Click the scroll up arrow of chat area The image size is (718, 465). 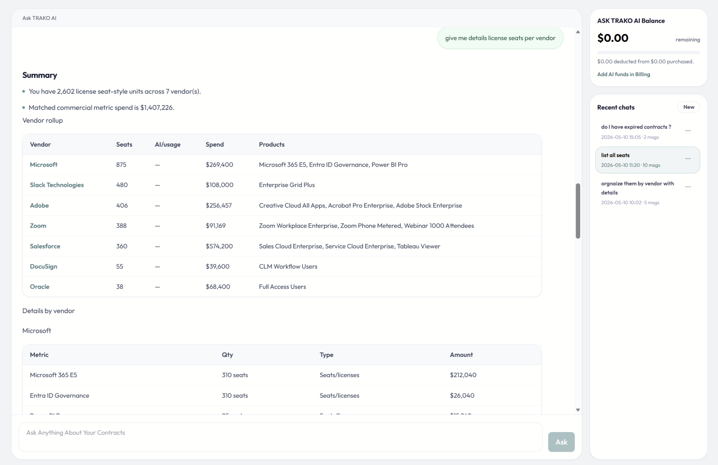tap(578, 32)
